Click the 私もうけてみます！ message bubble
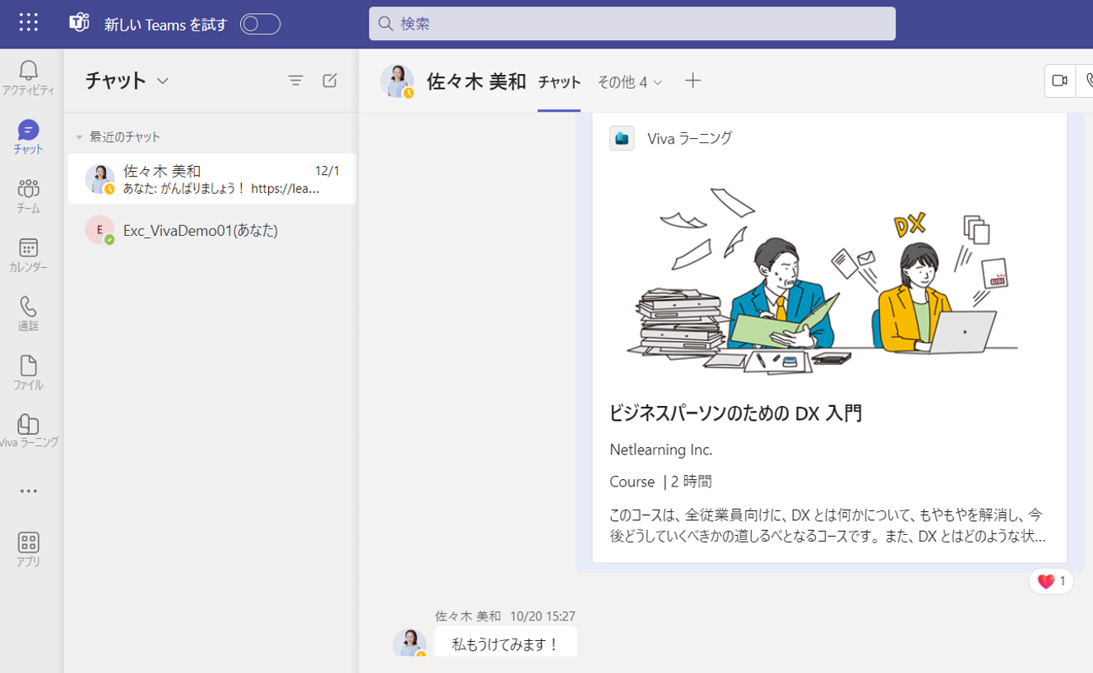Viewport: 1093px width, 673px height. (x=506, y=643)
